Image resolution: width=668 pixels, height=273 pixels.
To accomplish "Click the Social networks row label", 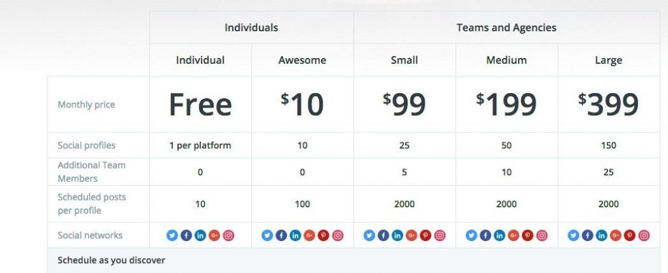I will [x=90, y=235].
